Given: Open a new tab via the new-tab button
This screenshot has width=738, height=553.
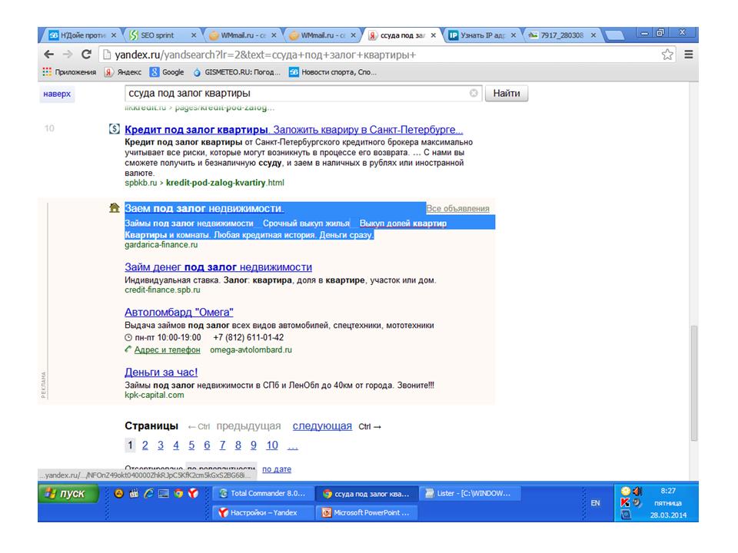Looking at the screenshot, I should coord(614,35).
